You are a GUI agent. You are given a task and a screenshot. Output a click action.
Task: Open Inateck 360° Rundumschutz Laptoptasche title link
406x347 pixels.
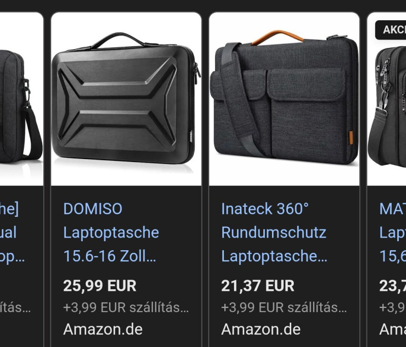point(274,233)
